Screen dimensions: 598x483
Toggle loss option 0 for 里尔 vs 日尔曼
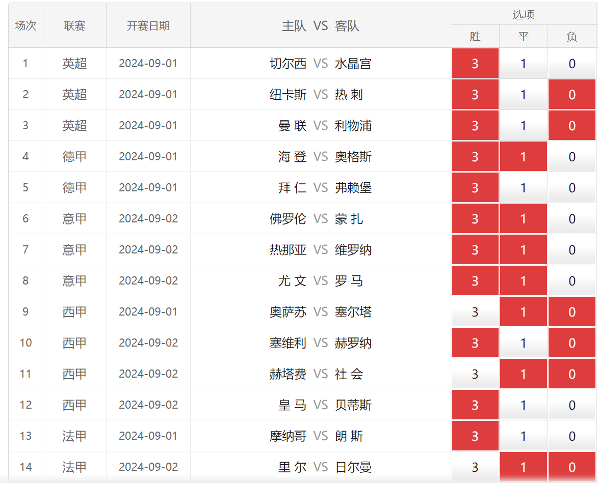571,467
